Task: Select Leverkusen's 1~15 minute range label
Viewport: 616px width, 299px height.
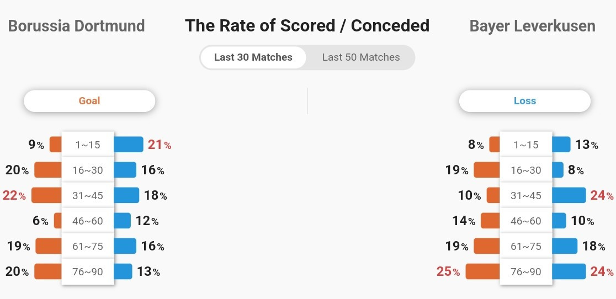Action: pyautogui.click(x=525, y=145)
